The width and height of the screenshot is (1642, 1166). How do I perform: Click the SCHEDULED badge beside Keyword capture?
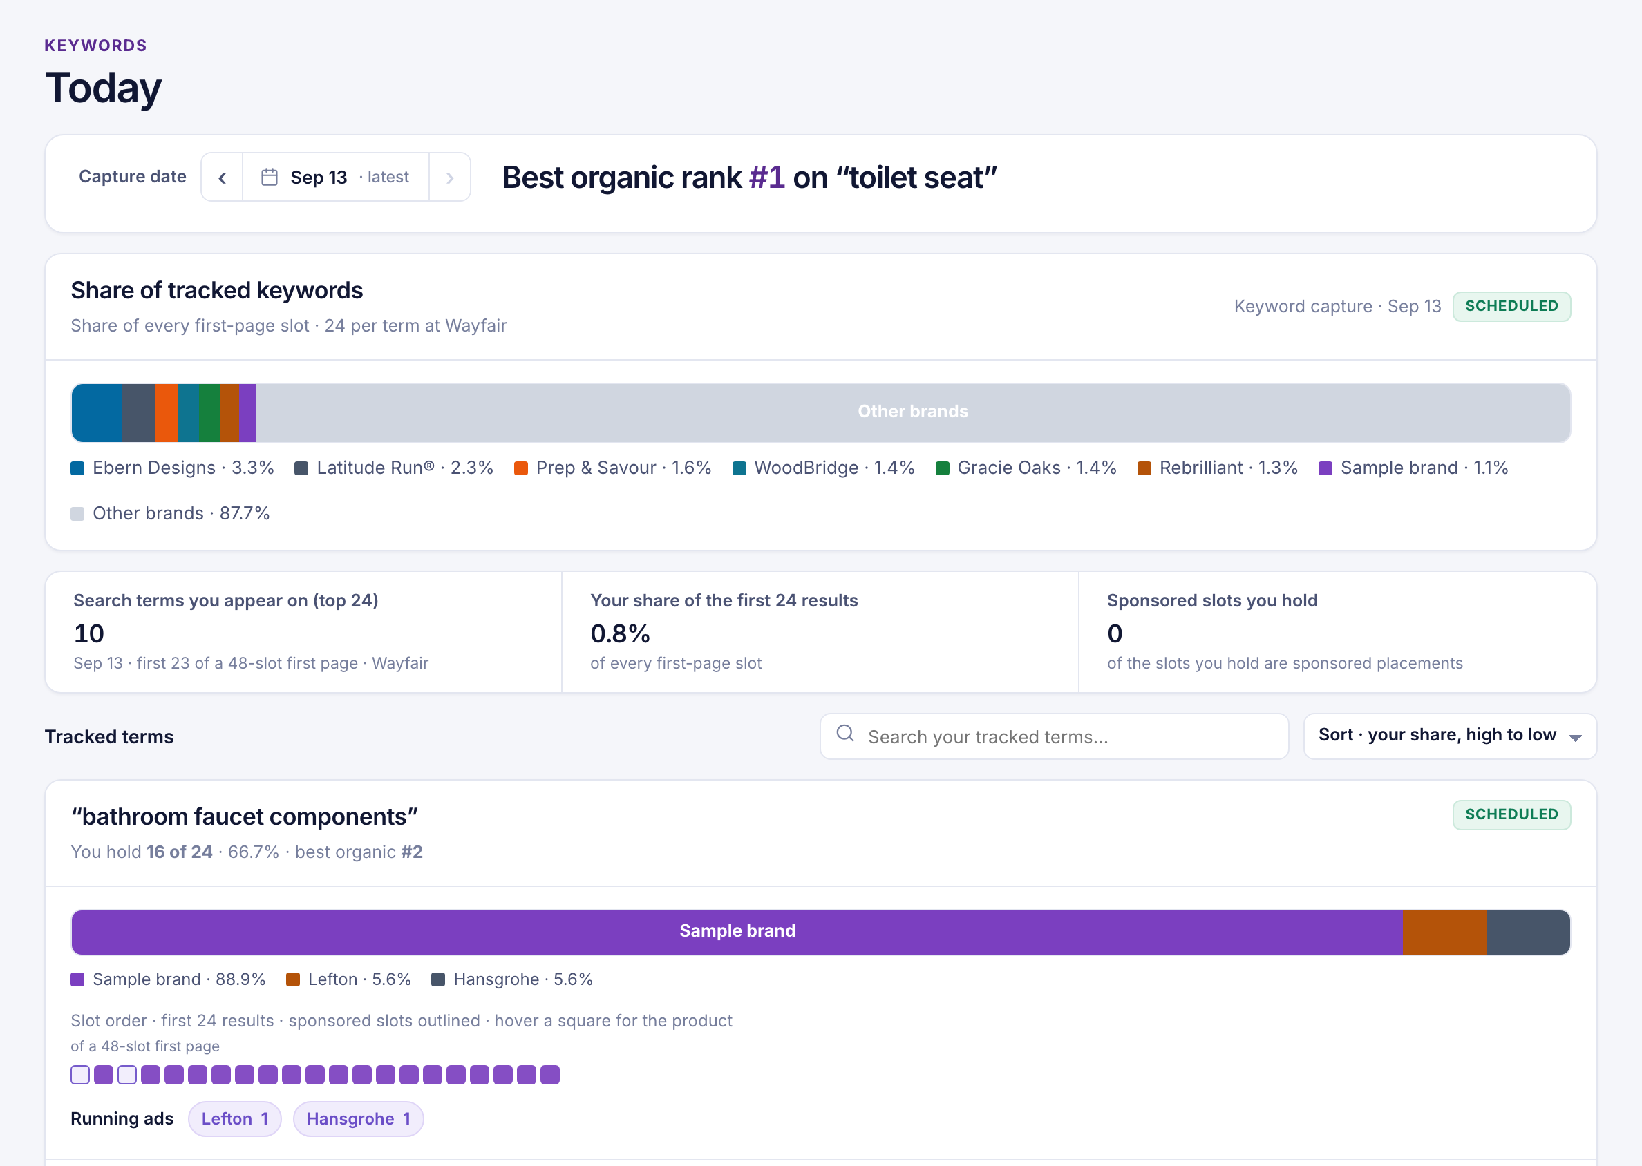tap(1511, 307)
